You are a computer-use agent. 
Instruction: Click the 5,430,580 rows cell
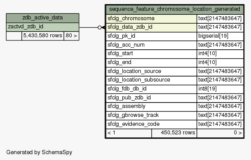point(43,36)
